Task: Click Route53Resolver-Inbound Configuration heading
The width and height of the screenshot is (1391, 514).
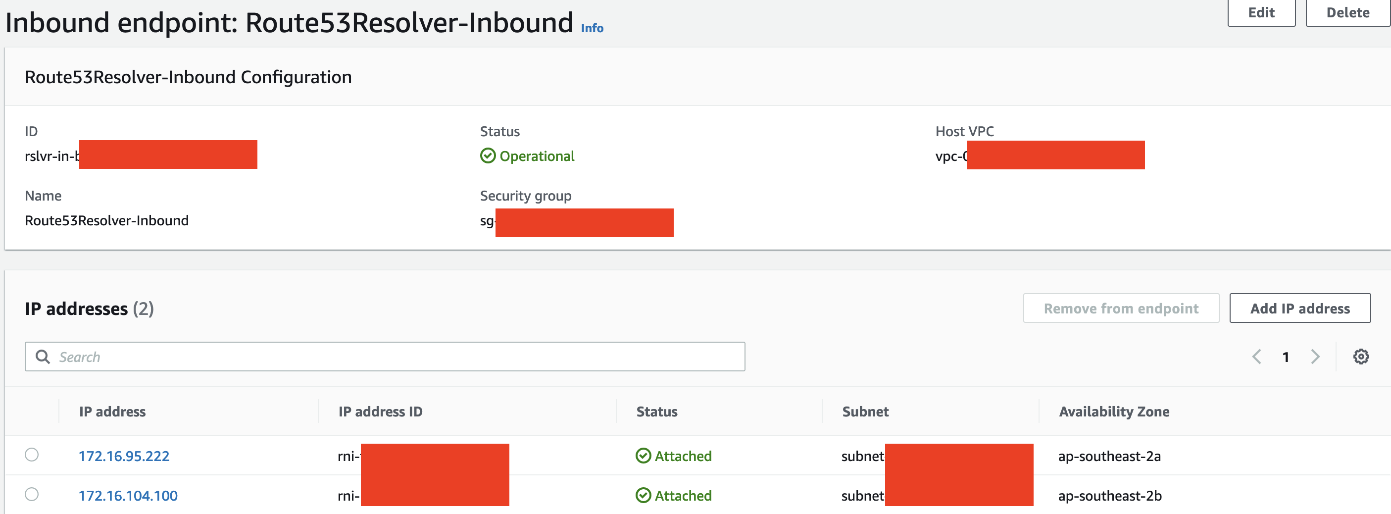Action: pyautogui.click(x=188, y=77)
